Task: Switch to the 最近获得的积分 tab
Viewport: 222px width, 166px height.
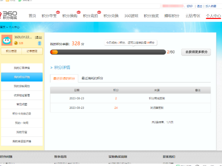Action: pos(64,78)
